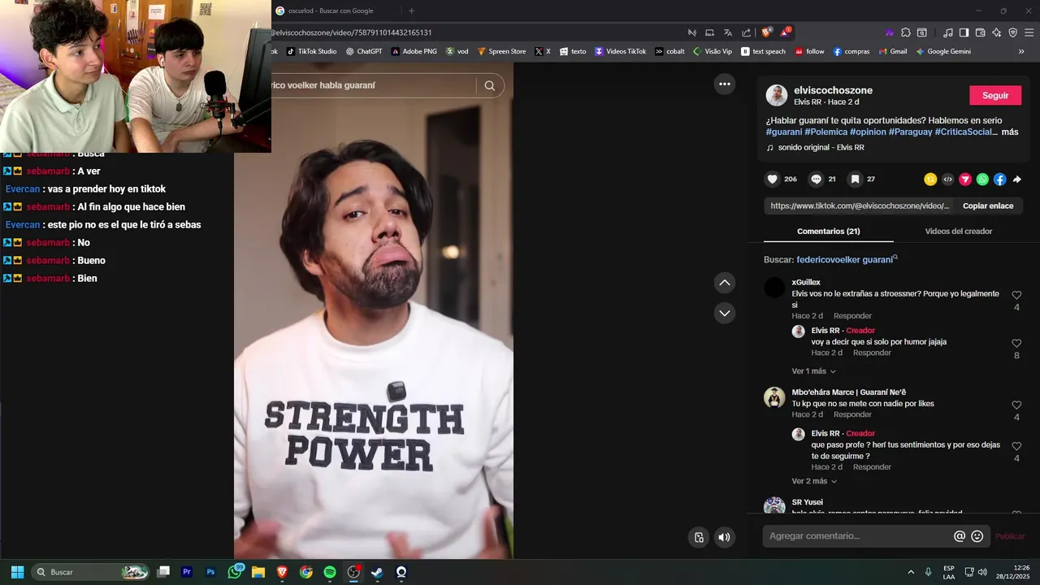Share video on WhatsApp icon

coord(982,180)
